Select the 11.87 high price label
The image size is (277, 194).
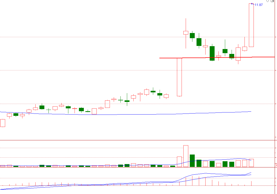click(x=259, y=5)
